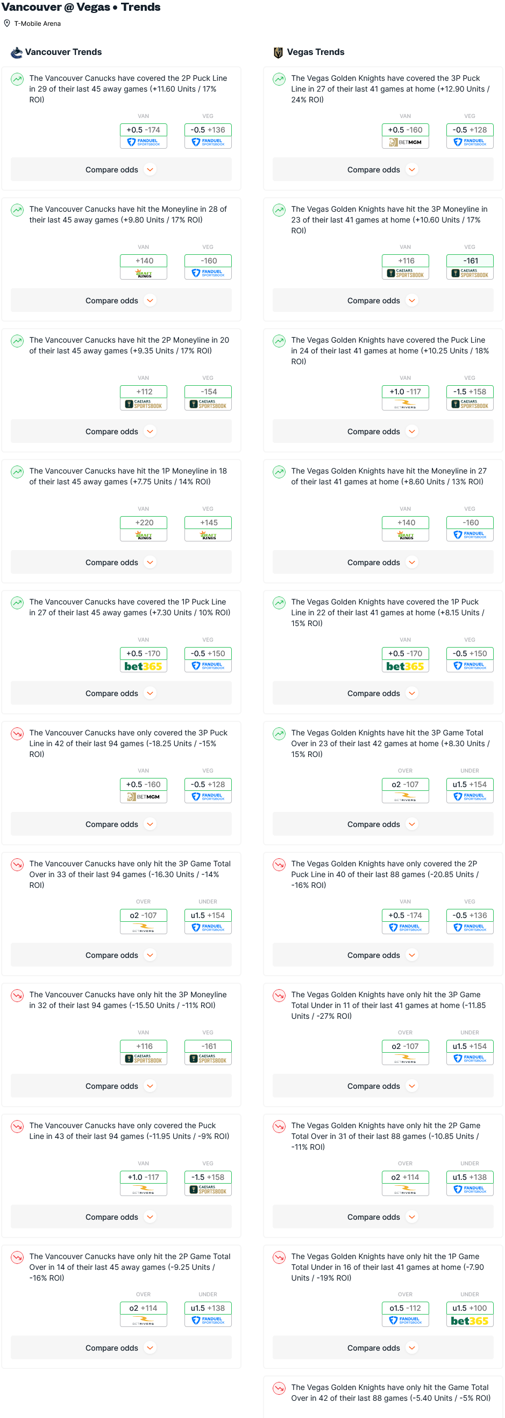Expand Compare odds for Canucks 2P Game Total Over

121,1348
